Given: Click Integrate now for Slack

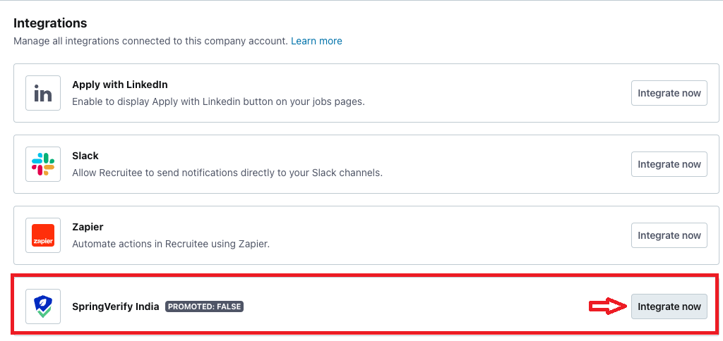Looking at the screenshot, I should tap(669, 164).
